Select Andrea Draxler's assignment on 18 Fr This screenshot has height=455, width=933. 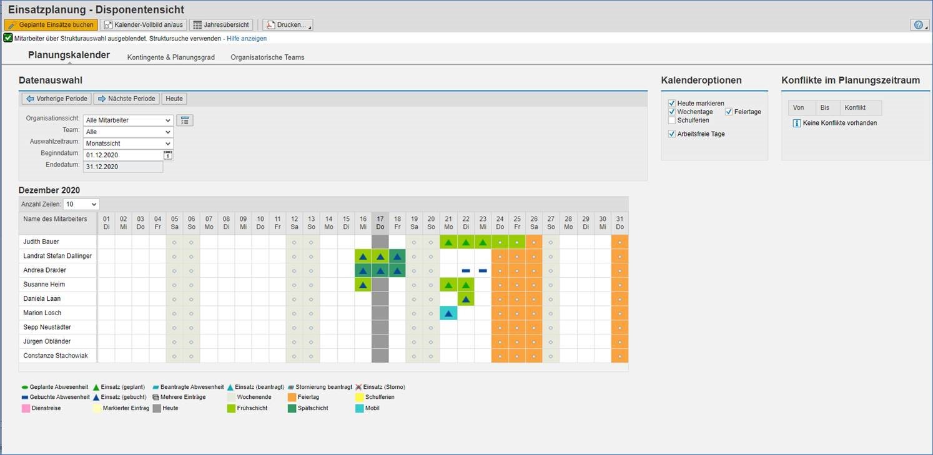click(397, 271)
